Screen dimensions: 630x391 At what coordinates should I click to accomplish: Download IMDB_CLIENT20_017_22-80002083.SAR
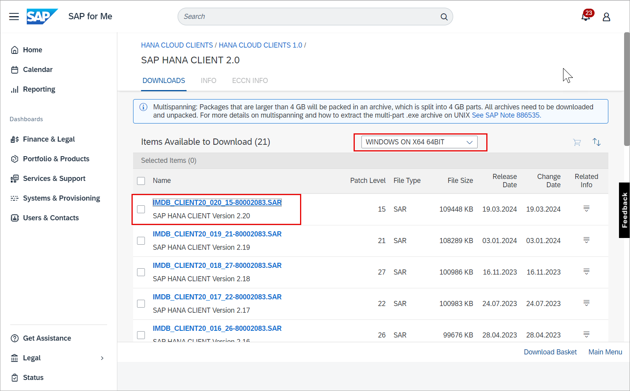click(x=217, y=297)
